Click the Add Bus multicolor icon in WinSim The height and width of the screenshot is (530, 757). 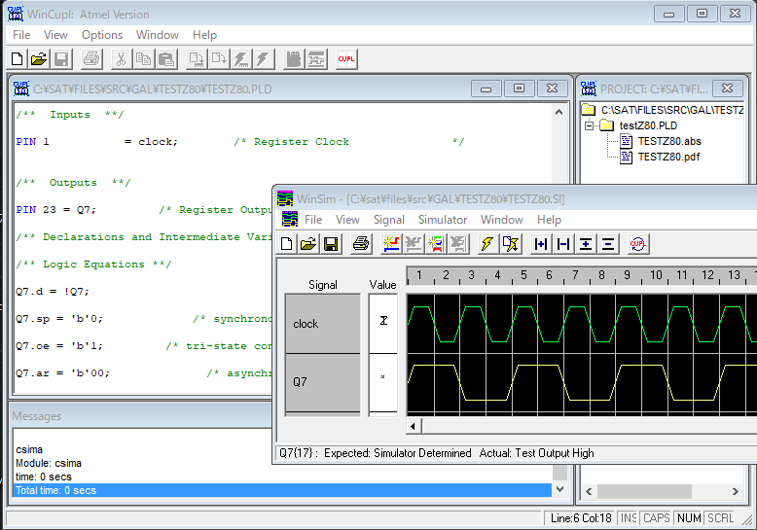tap(436, 244)
